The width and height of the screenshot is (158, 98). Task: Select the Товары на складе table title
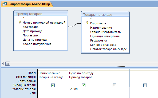(x=97, y=15)
